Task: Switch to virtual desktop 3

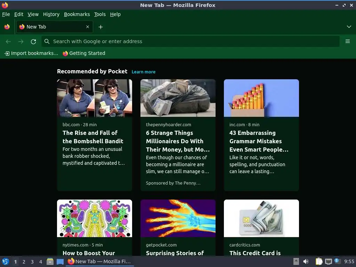Action: click(32, 262)
